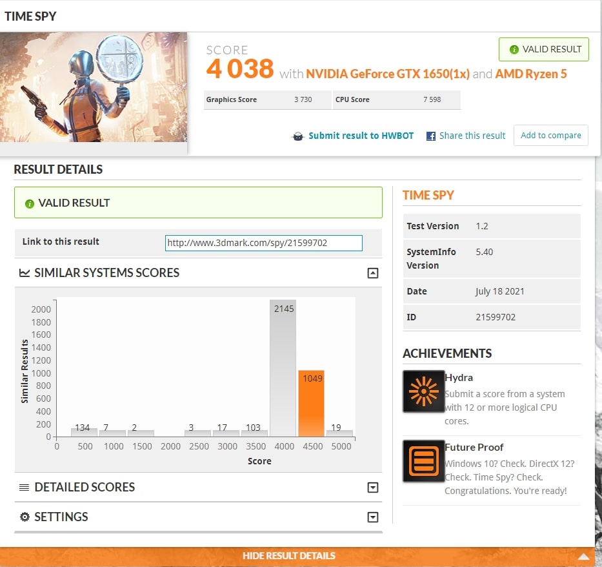
Task: Click the gear icon beside SETTINGS
Action: pos(23,517)
